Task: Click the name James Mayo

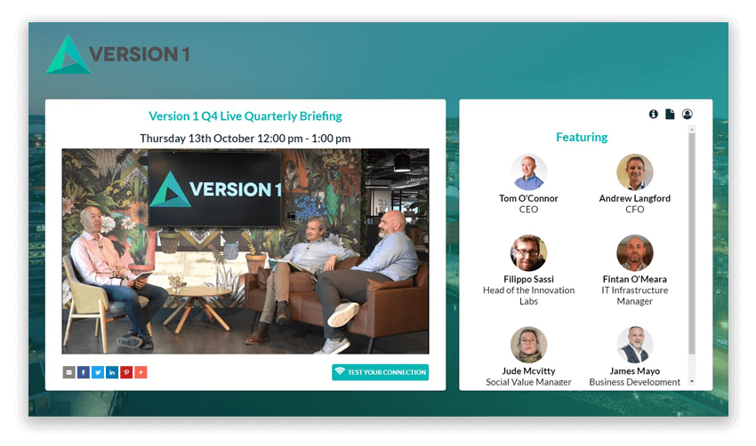Action: (x=634, y=371)
